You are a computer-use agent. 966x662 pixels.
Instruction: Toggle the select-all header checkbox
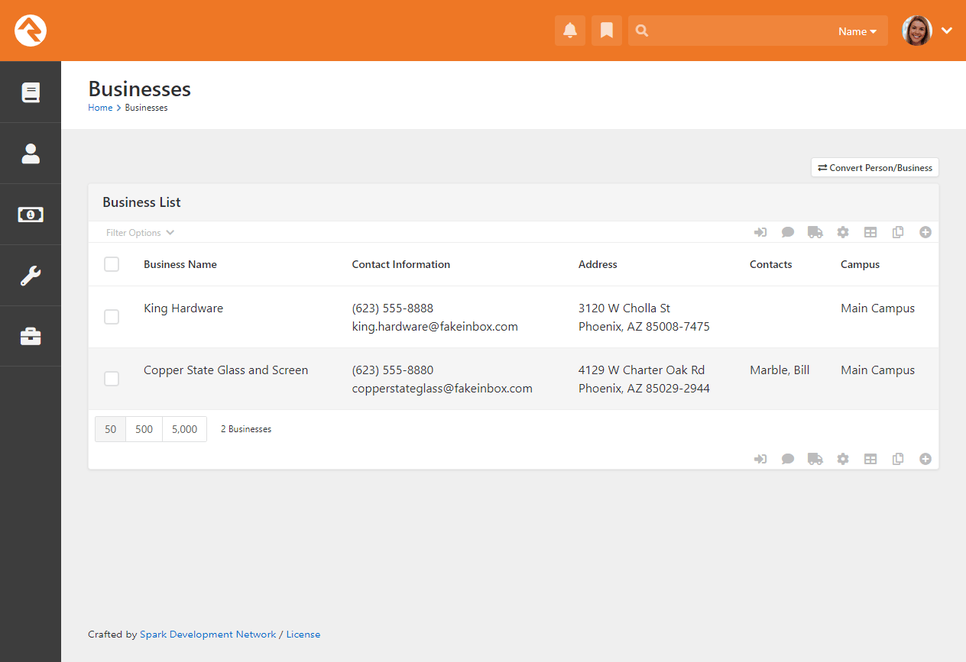(112, 264)
